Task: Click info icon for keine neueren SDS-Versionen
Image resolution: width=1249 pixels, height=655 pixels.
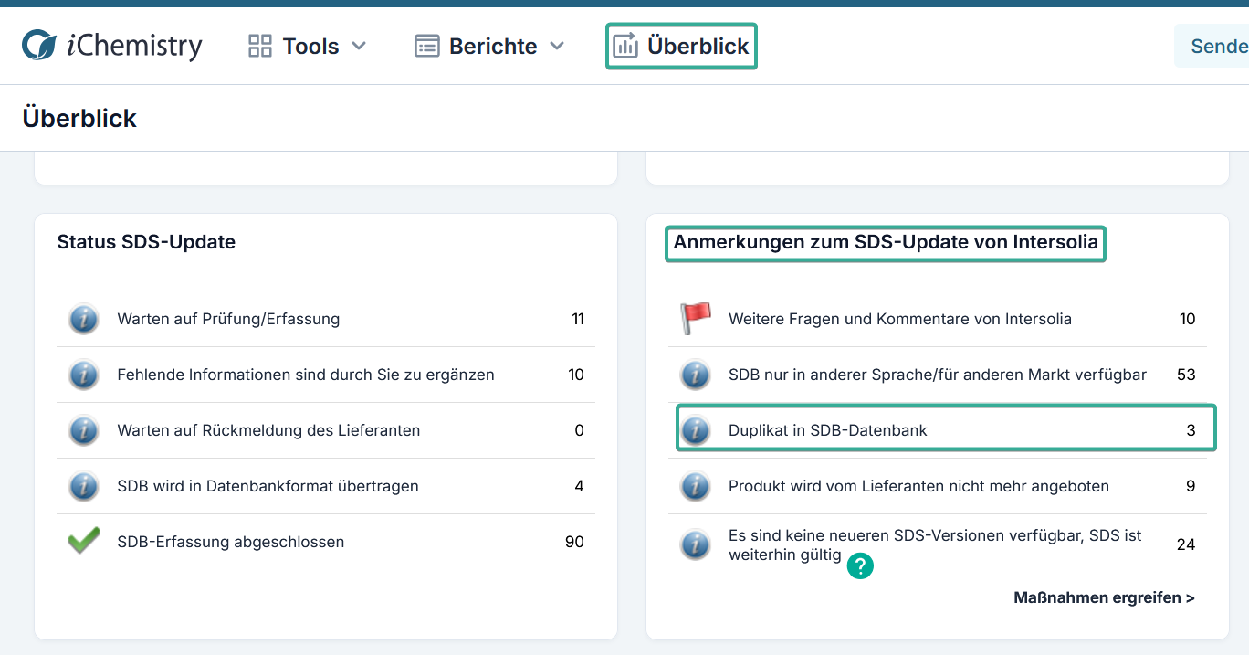Action: (x=696, y=544)
